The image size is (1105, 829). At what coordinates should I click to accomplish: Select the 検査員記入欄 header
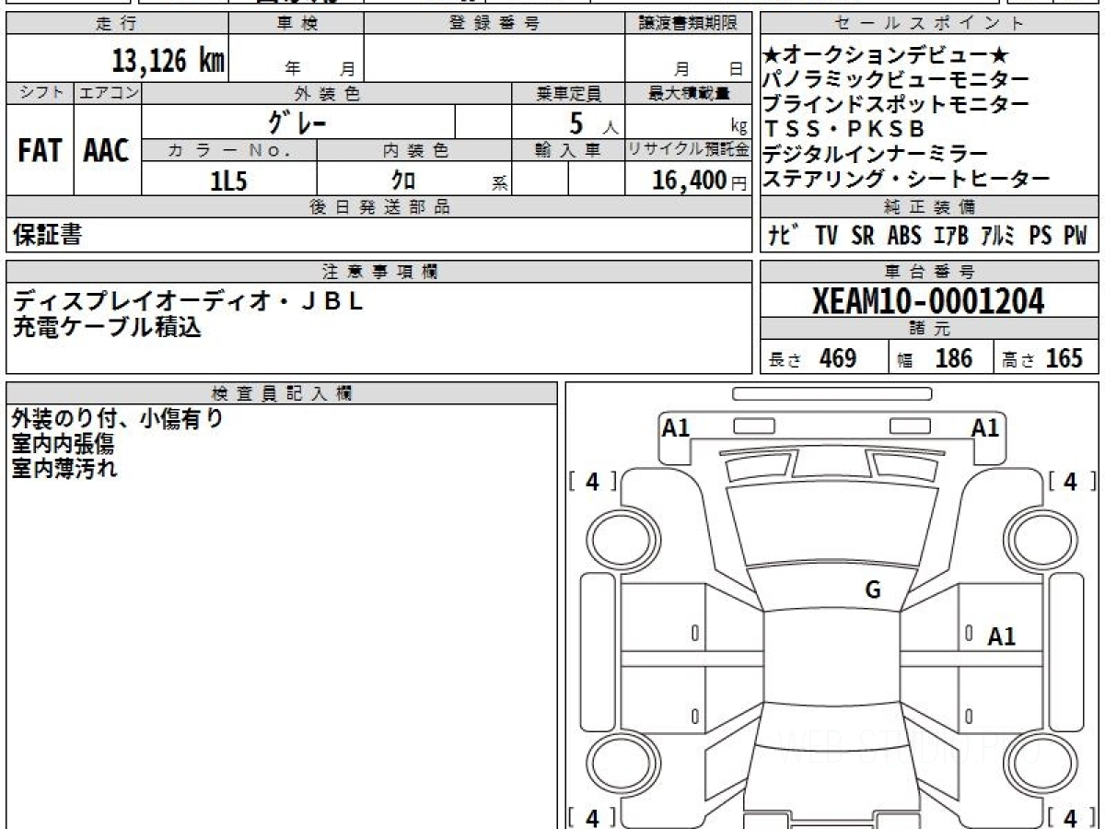[282, 392]
